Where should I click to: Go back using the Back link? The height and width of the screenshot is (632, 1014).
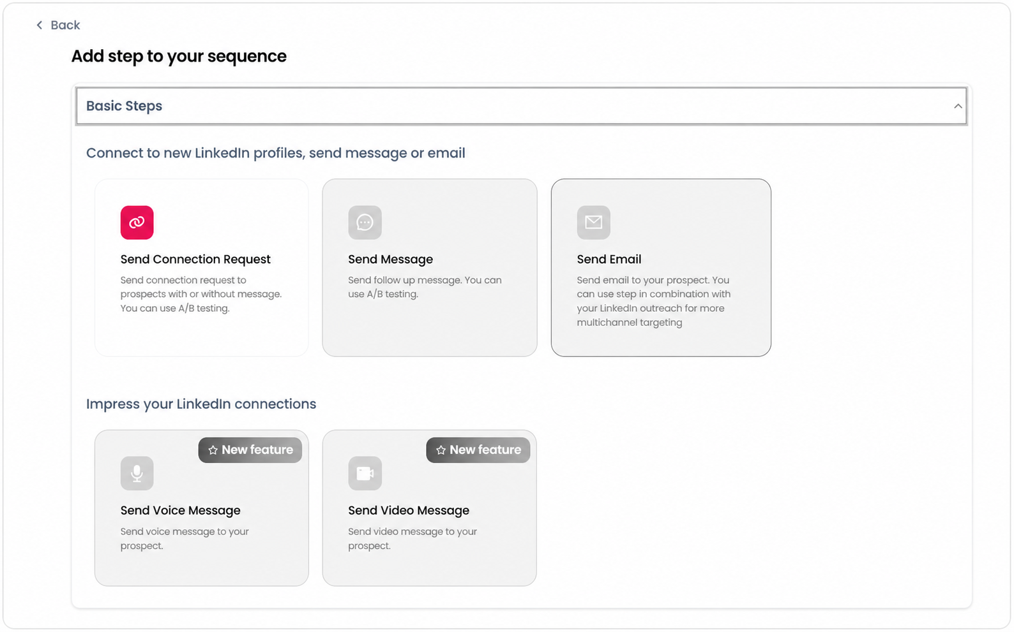[58, 25]
